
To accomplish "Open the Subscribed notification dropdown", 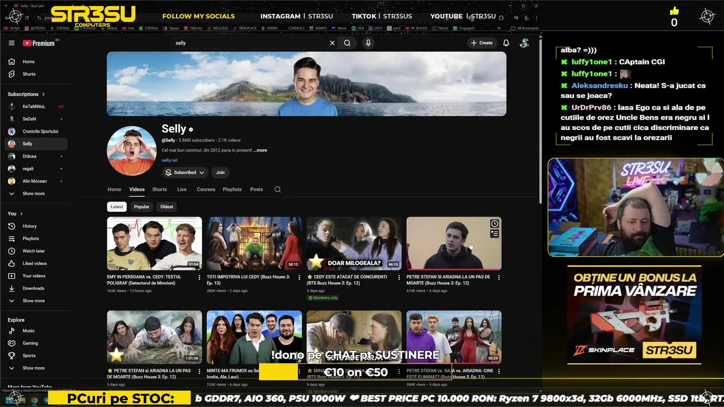I will point(185,172).
